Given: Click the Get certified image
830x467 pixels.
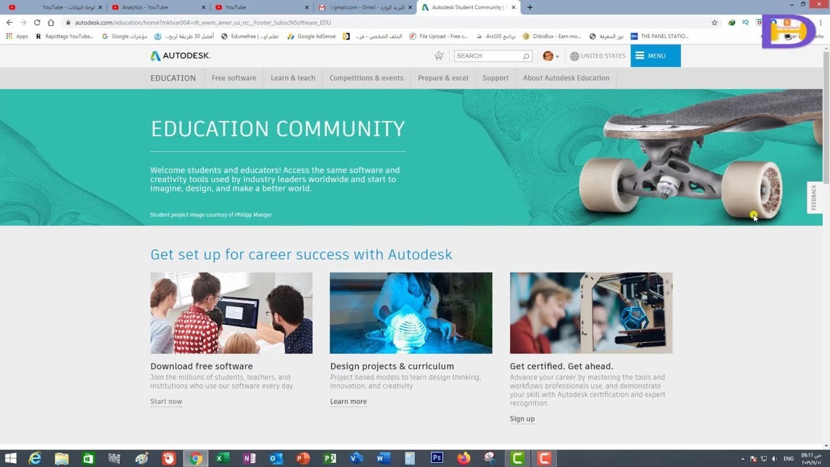Looking at the screenshot, I should (x=591, y=313).
